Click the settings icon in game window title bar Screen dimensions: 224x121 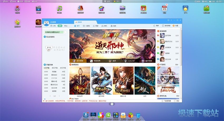click(x=168, y=20)
